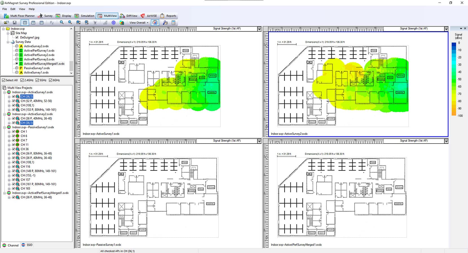Collapse the Indoor.svp--PassiveSurvey1.svdx tree node
The width and height of the screenshot is (468, 253).
[5, 127]
